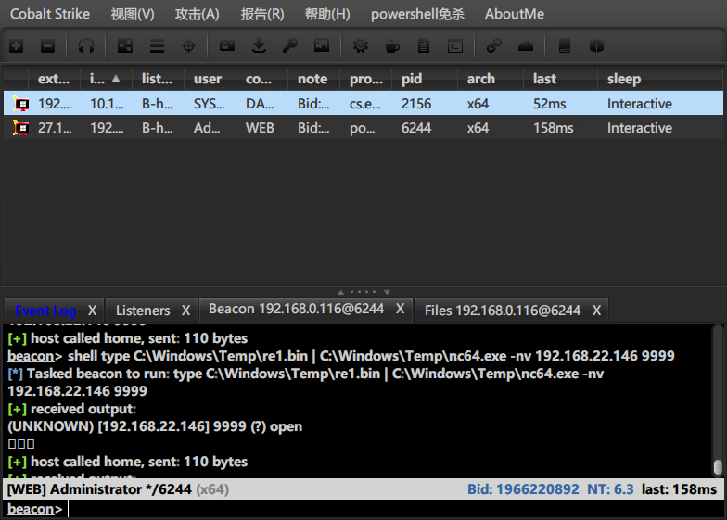The width and height of the screenshot is (727, 520).
Task: Switch to pivot graph view icon
Action: (125, 46)
